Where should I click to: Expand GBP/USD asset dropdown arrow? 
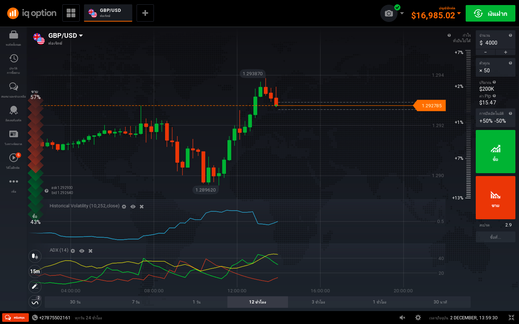(81, 36)
